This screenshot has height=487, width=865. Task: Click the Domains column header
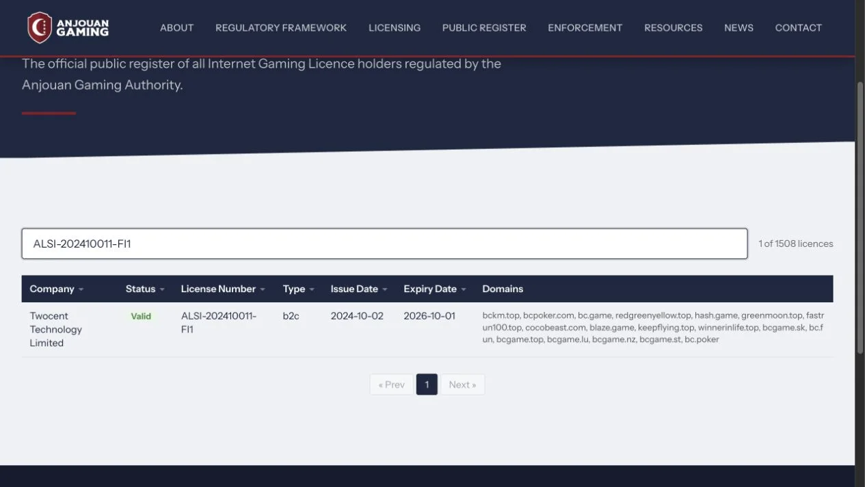click(503, 289)
